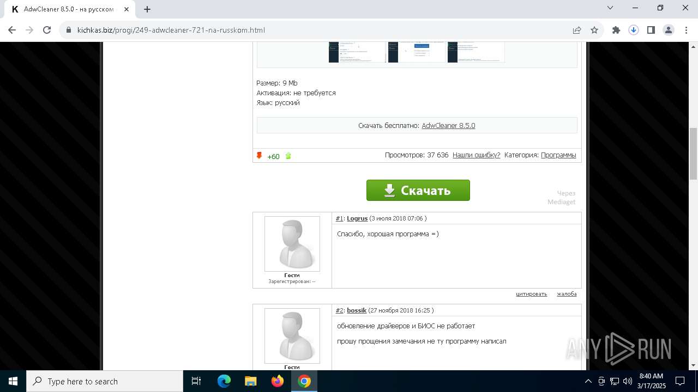Click the Chrome taskbar icon
The image size is (698, 392).
[304, 381]
